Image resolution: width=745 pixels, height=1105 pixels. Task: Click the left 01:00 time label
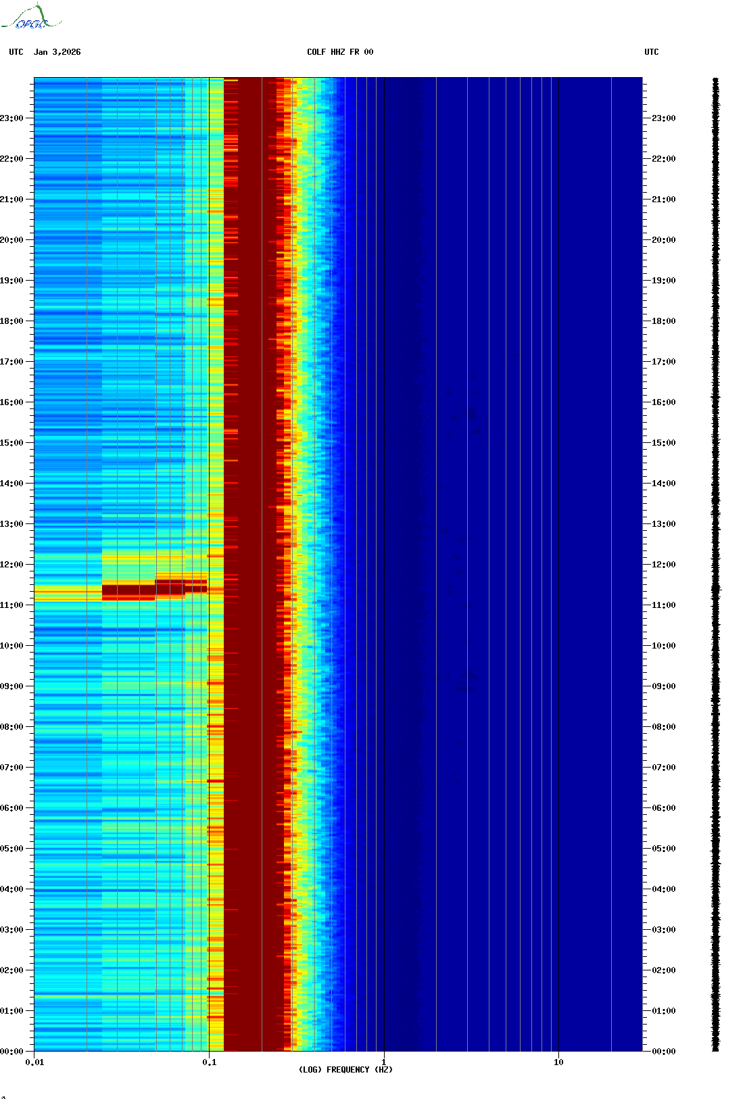[x=11, y=1011]
